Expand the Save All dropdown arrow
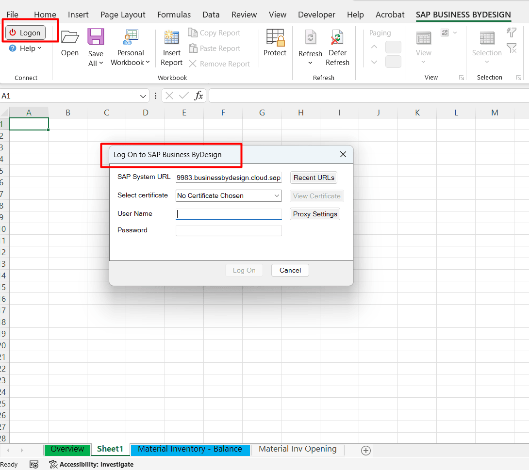The image size is (529, 470). (x=101, y=63)
